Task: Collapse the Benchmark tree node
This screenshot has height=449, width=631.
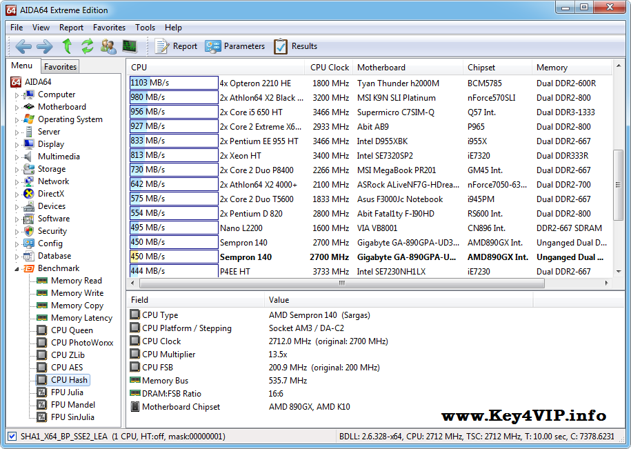Action: [17, 269]
